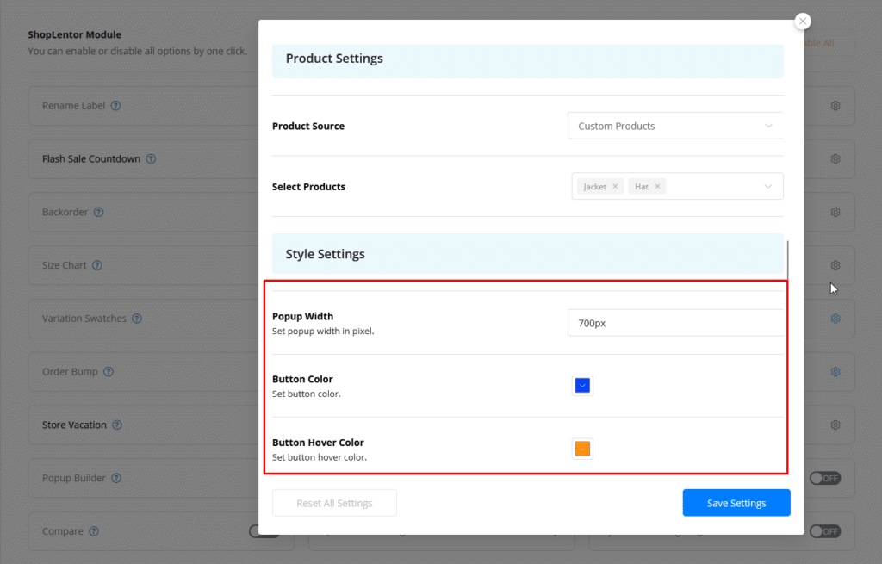Open the Flash Sale Countdown help icon
Image resolution: width=882 pixels, height=564 pixels.
point(151,159)
